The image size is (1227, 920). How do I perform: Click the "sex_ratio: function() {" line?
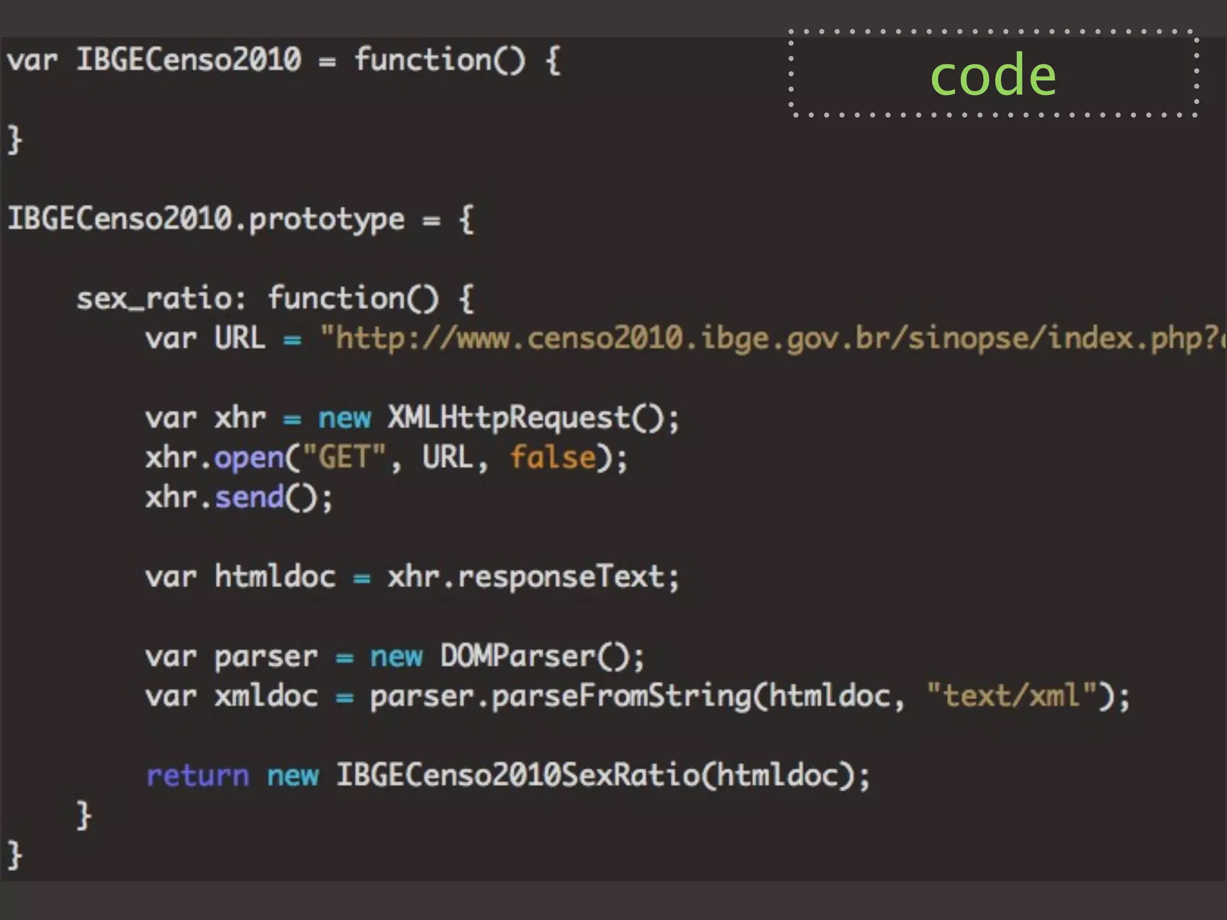pyautogui.click(x=276, y=299)
